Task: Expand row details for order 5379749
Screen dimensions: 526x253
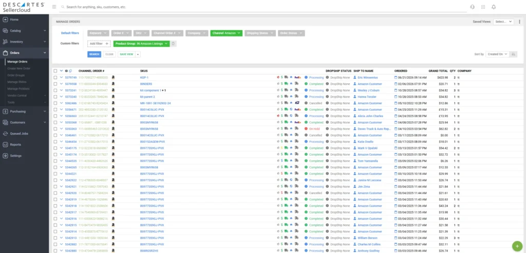Action: coord(62,77)
